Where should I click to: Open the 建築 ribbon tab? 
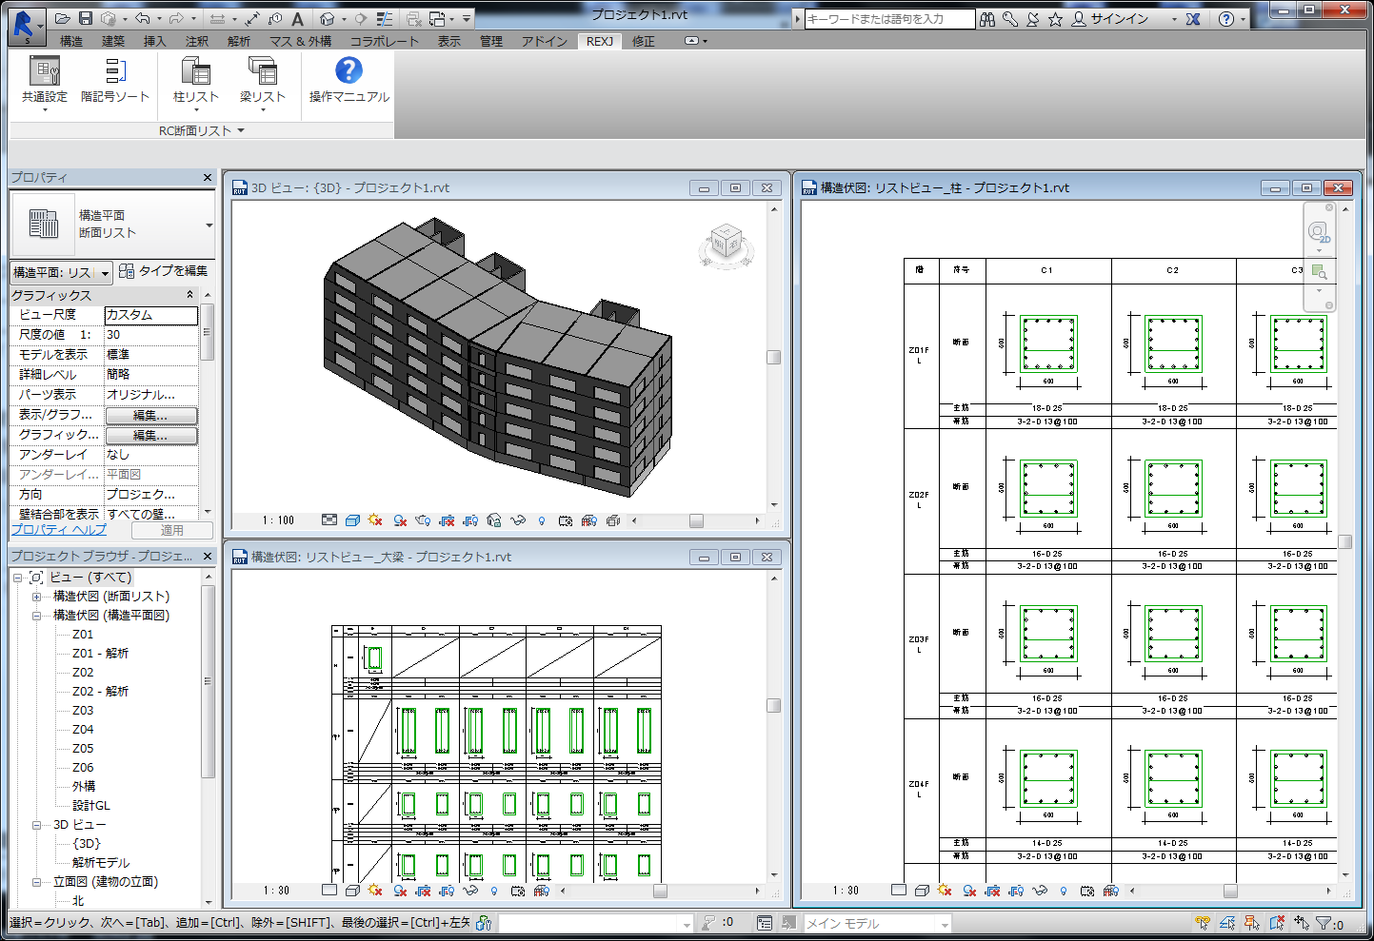click(113, 41)
